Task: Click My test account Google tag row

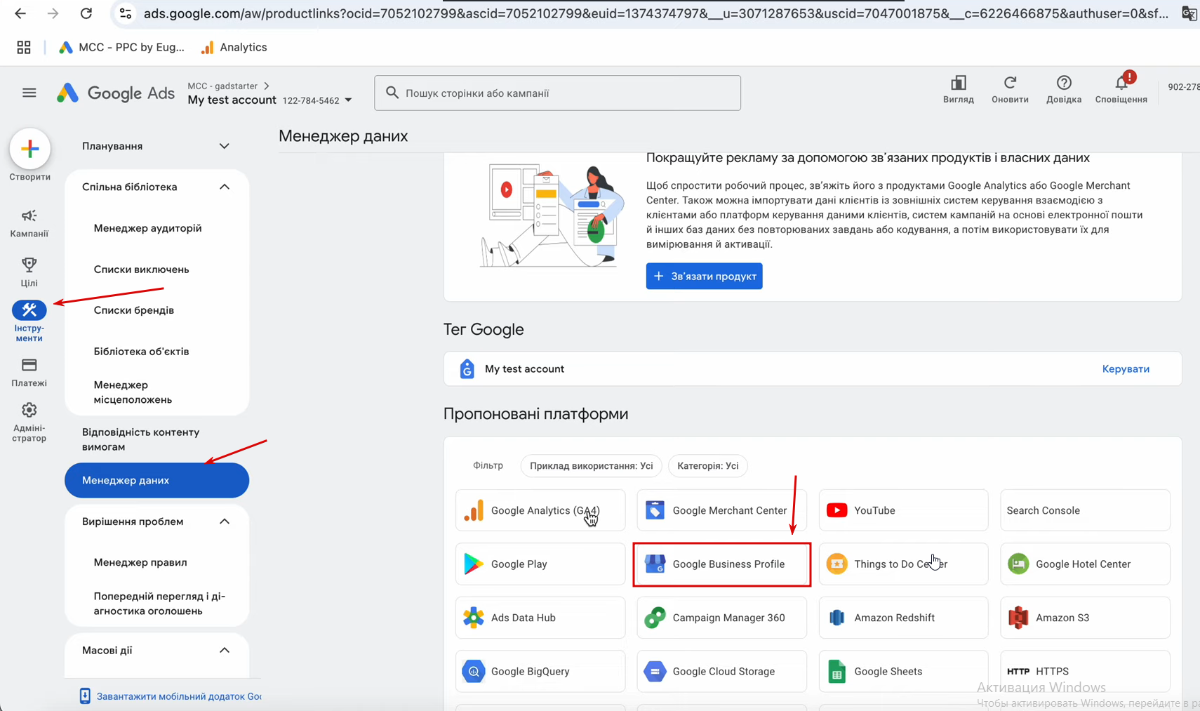Action: (813, 368)
